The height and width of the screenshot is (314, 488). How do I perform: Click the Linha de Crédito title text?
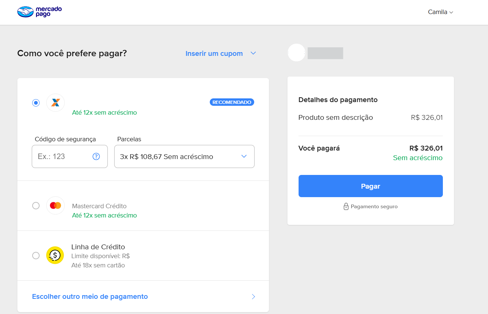(x=98, y=247)
